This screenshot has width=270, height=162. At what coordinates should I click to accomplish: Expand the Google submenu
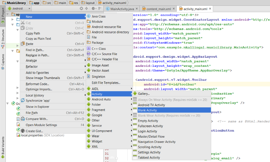tap(109, 115)
